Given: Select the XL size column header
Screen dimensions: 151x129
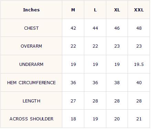Looking at the screenshot, I should click(117, 10).
